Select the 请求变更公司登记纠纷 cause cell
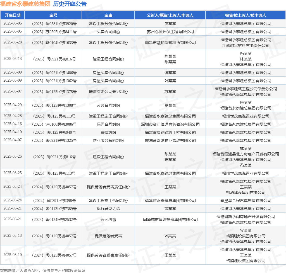The height and width of the screenshot is (273, 286). click(x=108, y=92)
